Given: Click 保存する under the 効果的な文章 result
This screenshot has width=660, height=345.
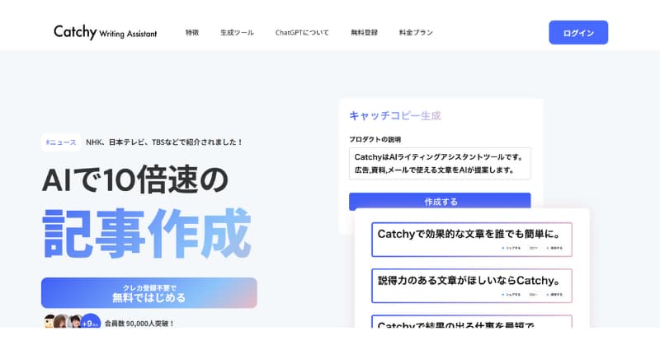Looking at the screenshot, I should click(x=554, y=248).
